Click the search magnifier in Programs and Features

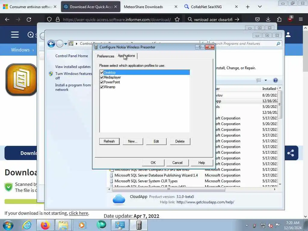click(x=278, y=44)
